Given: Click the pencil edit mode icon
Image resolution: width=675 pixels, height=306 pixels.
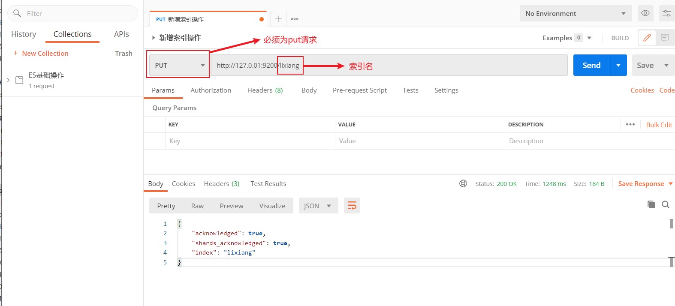Looking at the screenshot, I should [647, 38].
